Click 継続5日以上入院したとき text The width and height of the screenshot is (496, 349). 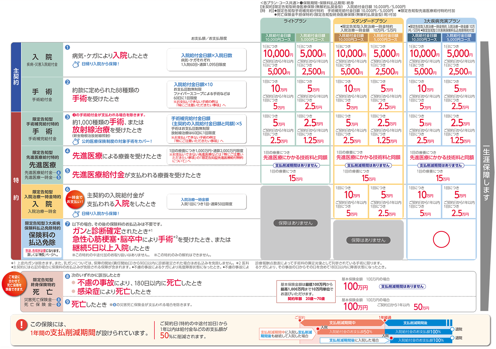coord(111,248)
